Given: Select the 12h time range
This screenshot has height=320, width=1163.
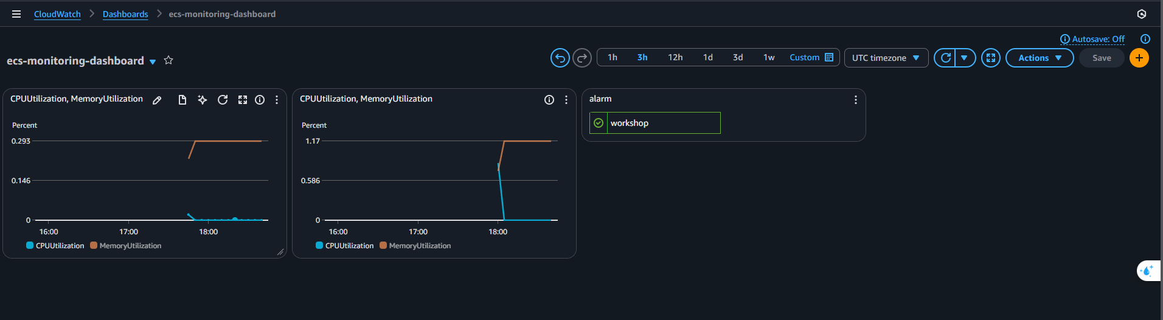Looking at the screenshot, I should click(675, 57).
